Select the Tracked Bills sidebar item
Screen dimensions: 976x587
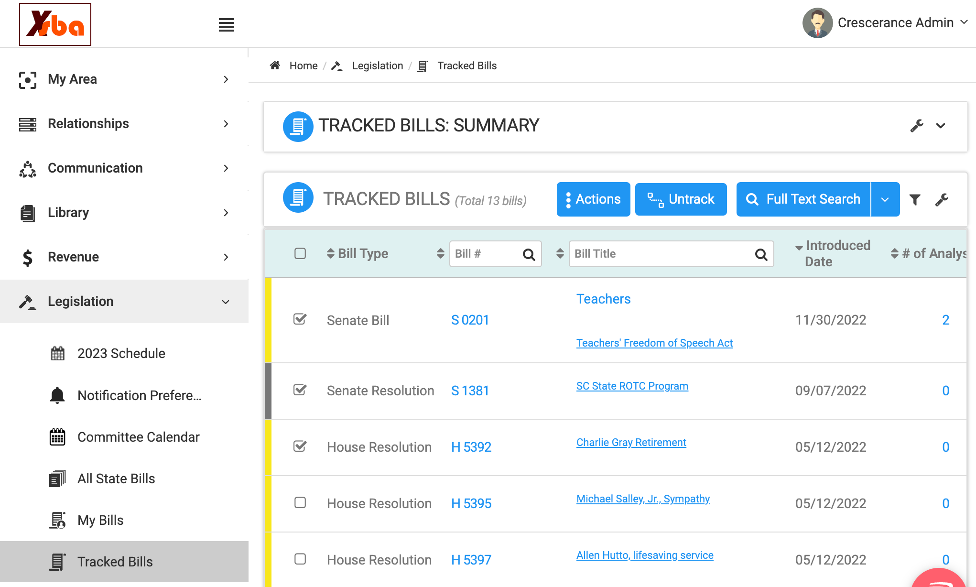click(x=124, y=562)
